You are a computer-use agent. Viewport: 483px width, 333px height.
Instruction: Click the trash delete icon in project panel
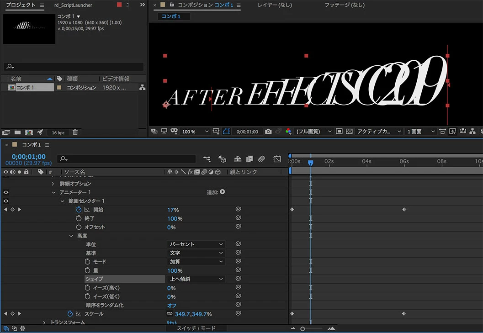tap(75, 132)
